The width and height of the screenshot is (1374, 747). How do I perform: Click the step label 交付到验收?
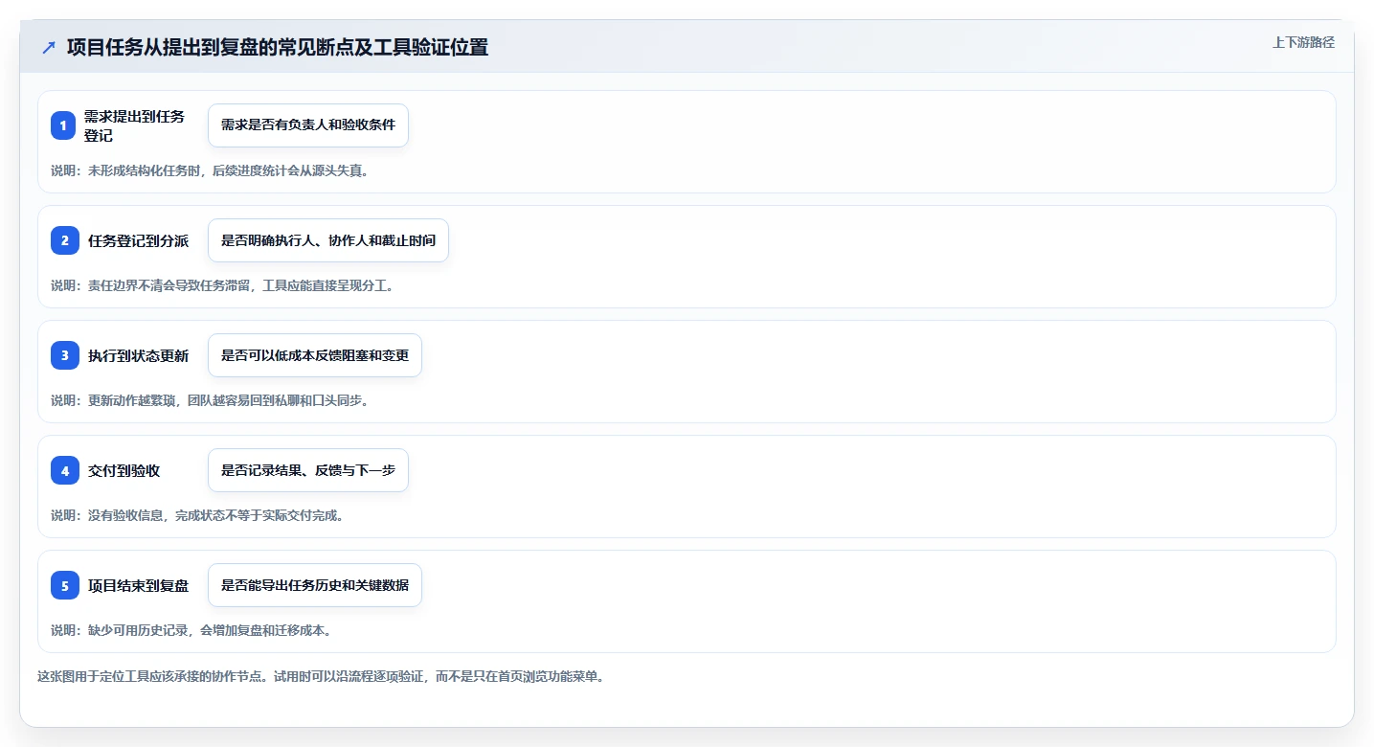pos(124,470)
